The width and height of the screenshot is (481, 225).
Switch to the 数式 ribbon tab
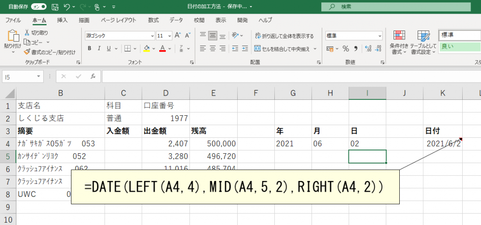(x=153, y=20)
